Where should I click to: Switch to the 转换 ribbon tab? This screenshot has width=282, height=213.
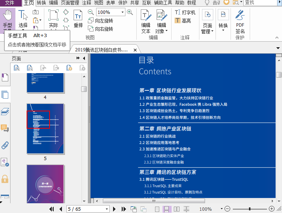[41, 3]
